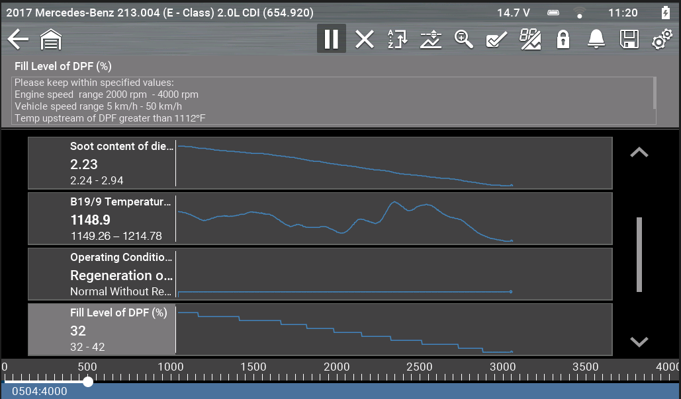Image resolution: width=681 pixels, height=399 pixels.
Task: Click the magnifier zoom icon
Action: tap(464, 40)
